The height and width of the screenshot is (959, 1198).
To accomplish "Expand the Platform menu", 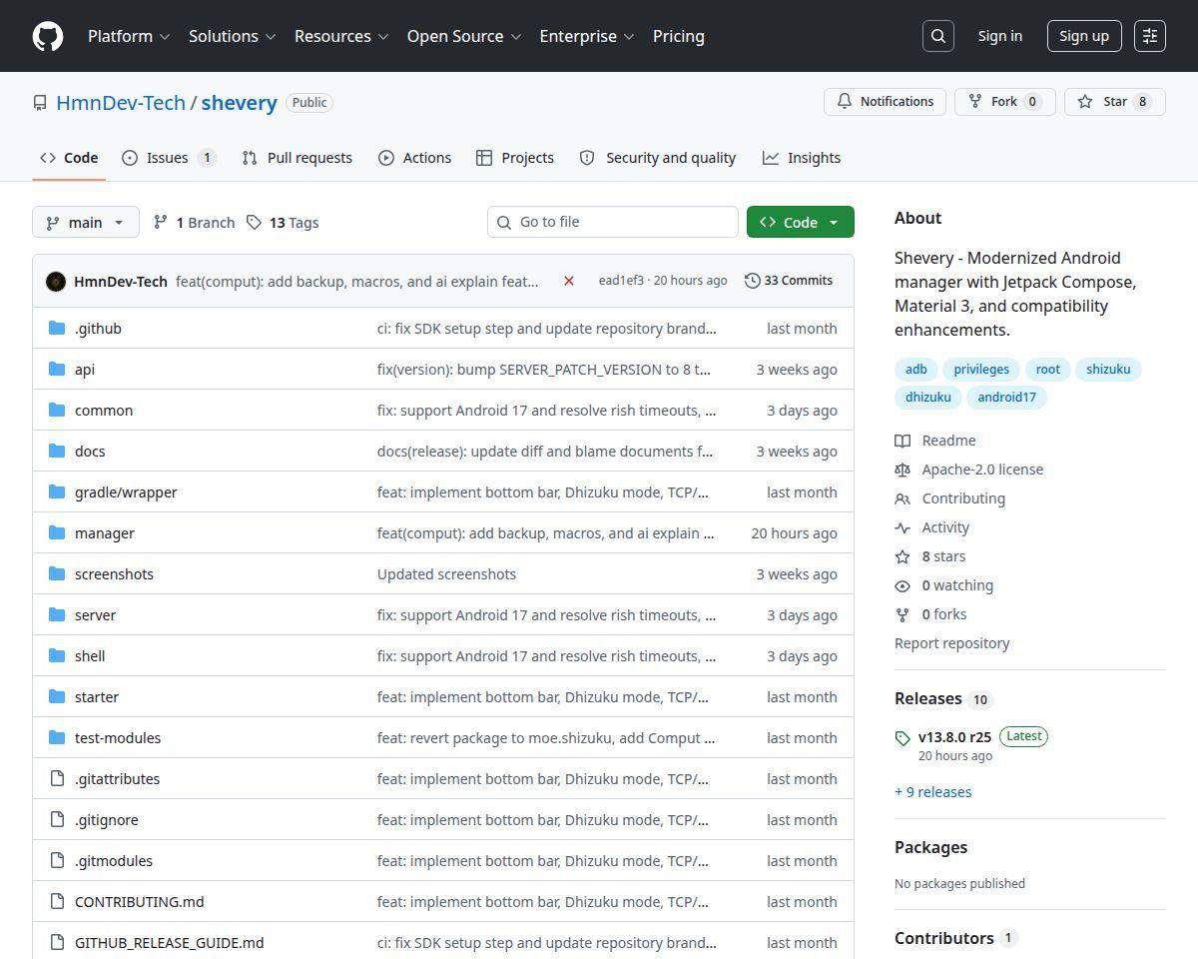I will [x=129, y=36].
